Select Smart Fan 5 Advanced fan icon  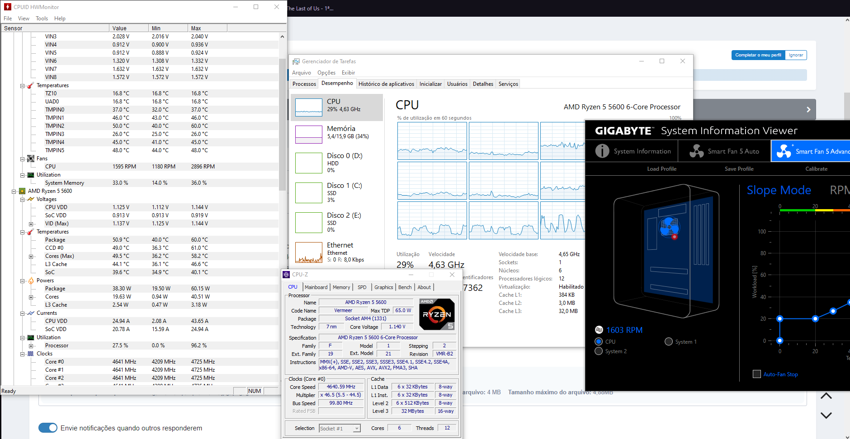point(784,151)
